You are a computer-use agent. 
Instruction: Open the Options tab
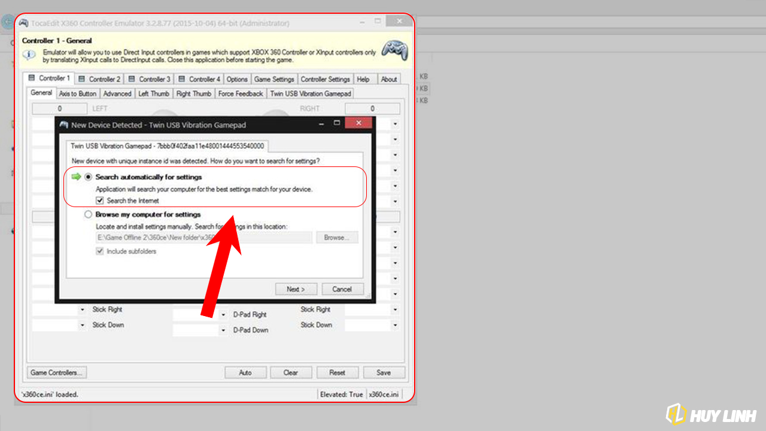(237, 79)
